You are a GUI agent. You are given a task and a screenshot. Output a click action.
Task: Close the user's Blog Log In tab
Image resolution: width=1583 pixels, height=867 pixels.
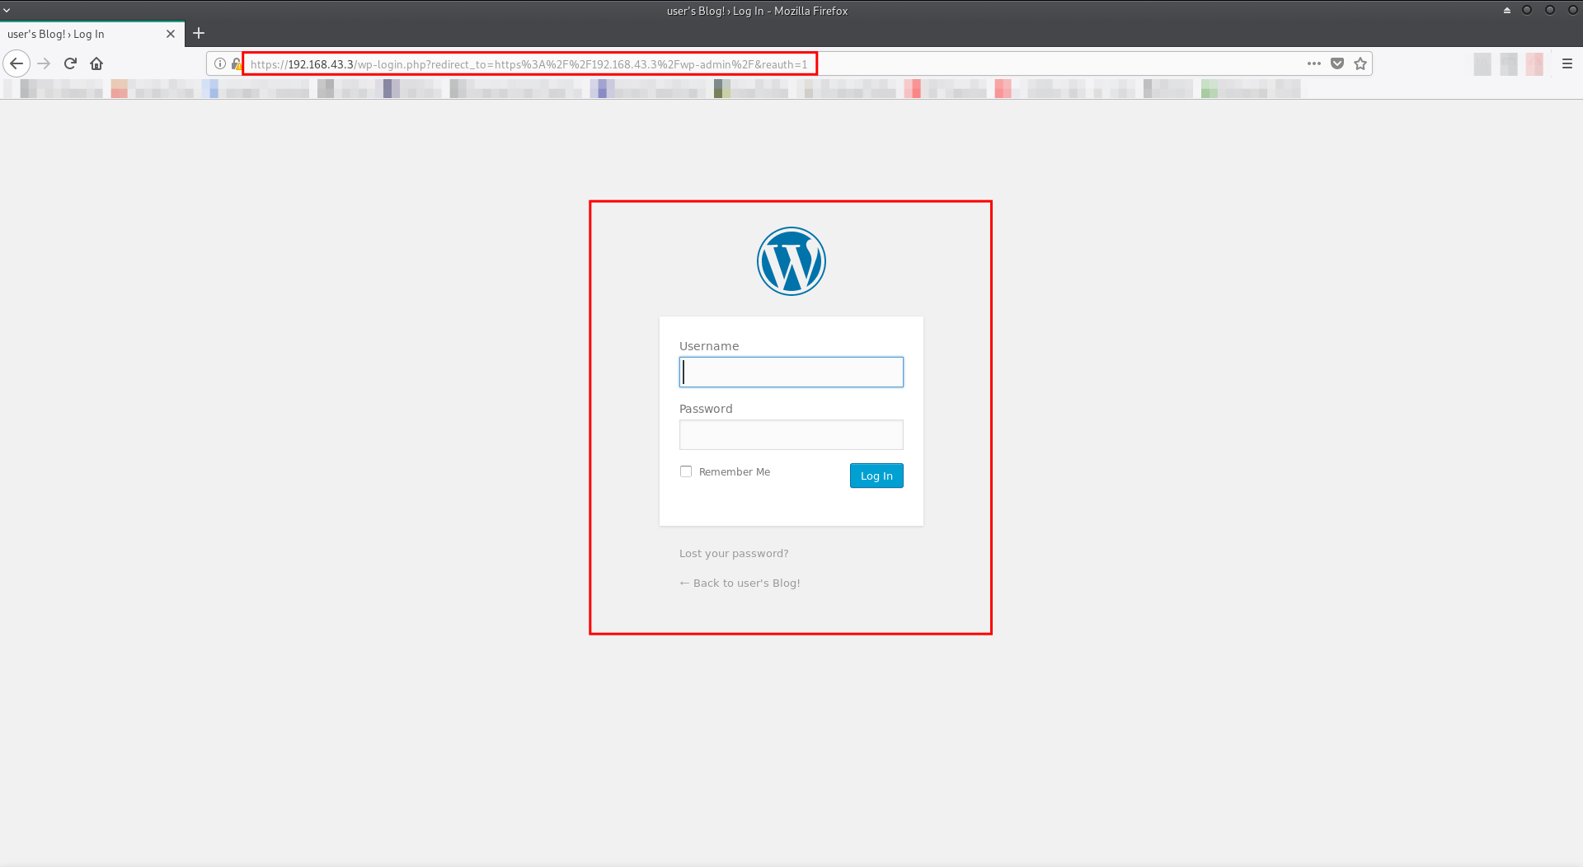click(171, 34)
